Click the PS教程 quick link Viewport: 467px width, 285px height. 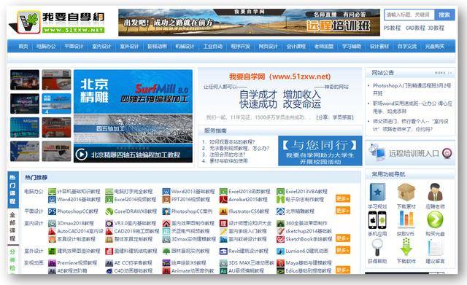[393, 28]
